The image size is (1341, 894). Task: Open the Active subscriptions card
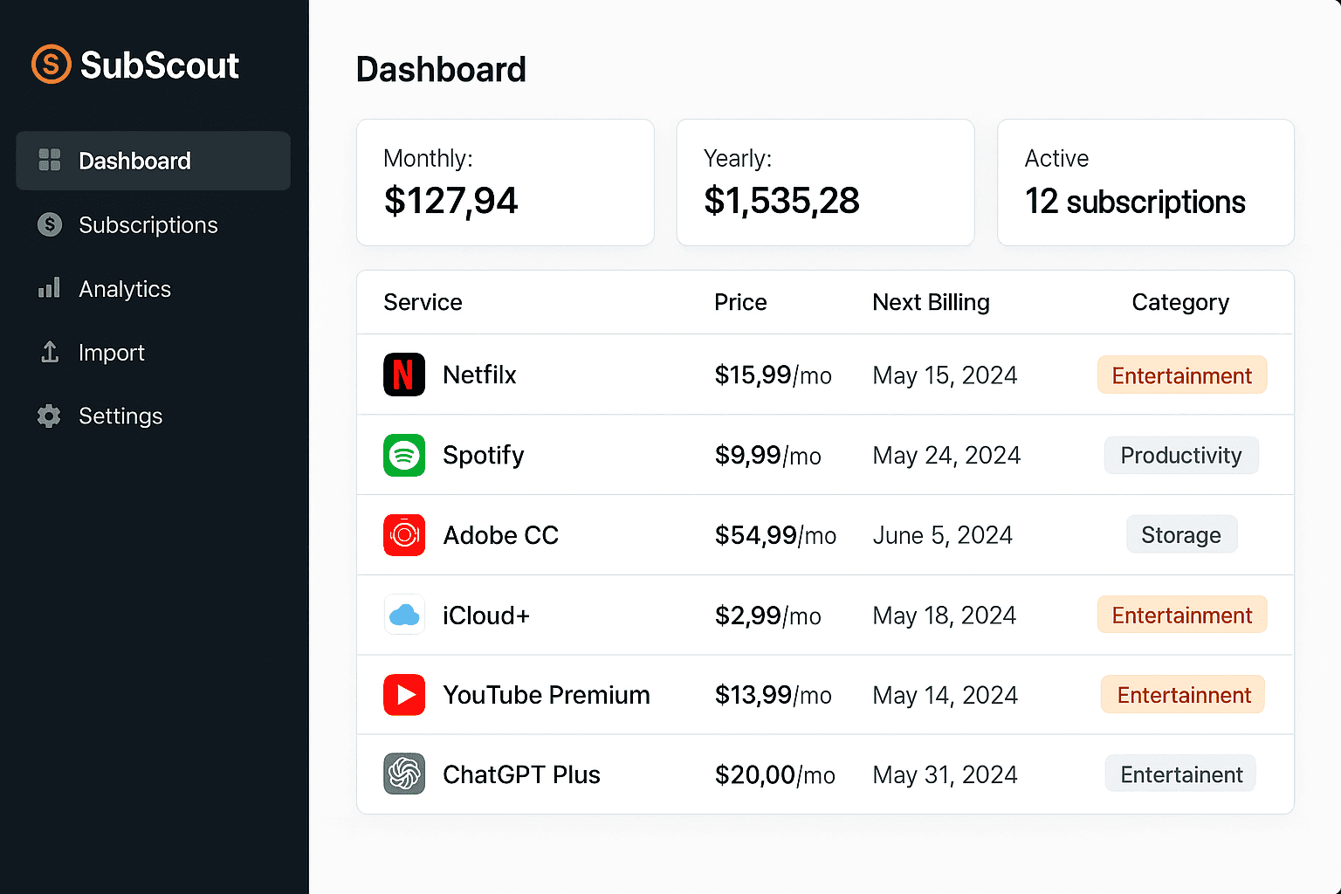[1145, 182]
